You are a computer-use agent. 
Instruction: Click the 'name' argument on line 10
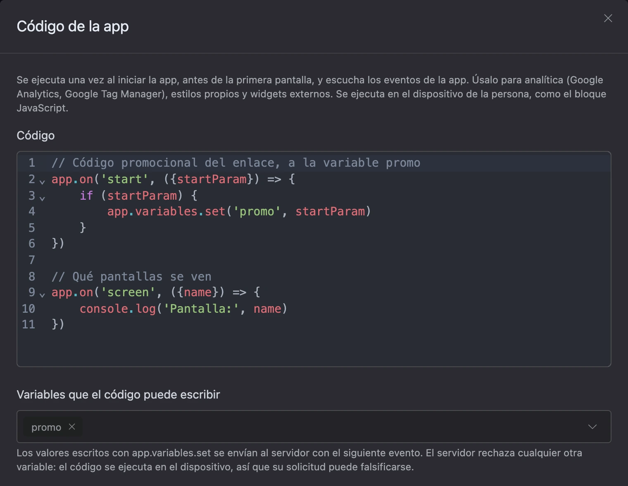(x=267, y=309)
